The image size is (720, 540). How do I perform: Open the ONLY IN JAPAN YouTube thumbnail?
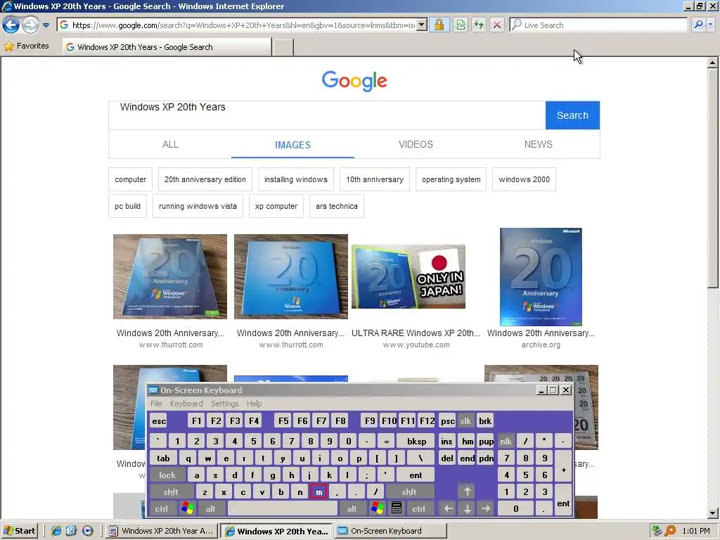(409, 276)
